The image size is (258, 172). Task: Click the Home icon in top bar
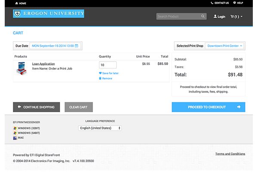coord(17,3)
